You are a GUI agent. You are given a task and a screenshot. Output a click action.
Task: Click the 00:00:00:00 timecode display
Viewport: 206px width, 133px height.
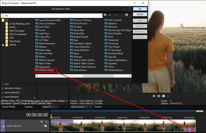click(x=37, y=115)
